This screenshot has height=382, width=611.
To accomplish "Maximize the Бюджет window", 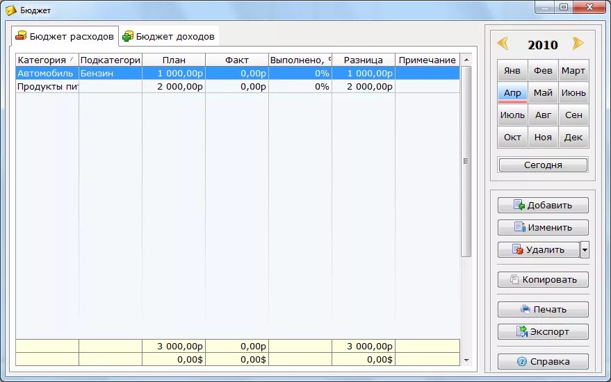I will click(564, 7).
